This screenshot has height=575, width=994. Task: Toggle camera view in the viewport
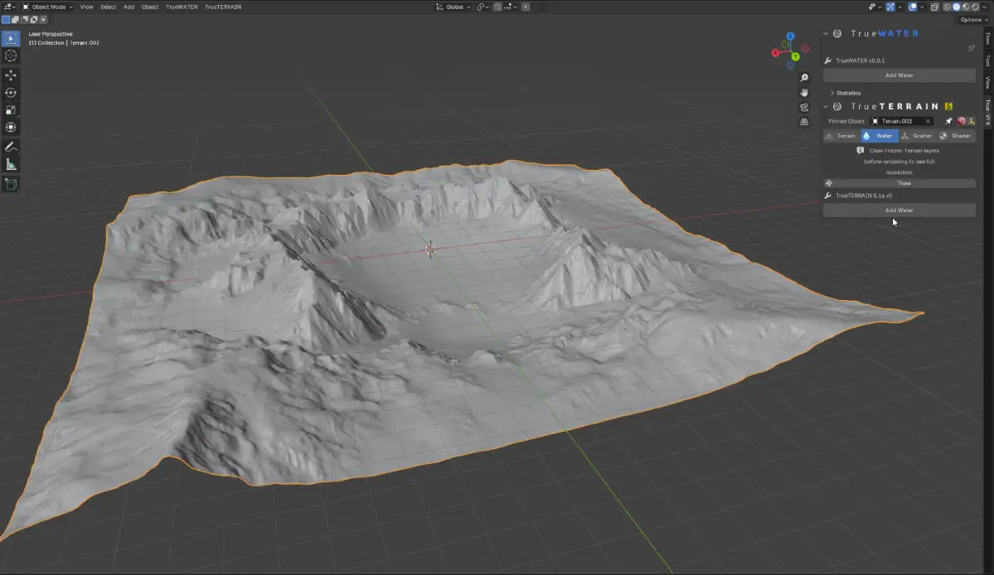pos(804,108)
